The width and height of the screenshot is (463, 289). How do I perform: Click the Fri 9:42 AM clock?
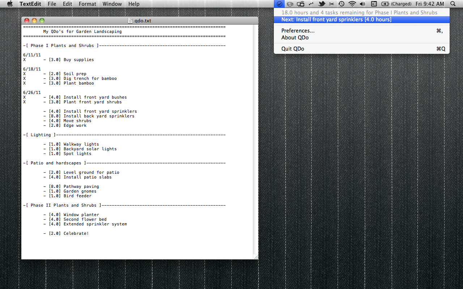(430, 4)
